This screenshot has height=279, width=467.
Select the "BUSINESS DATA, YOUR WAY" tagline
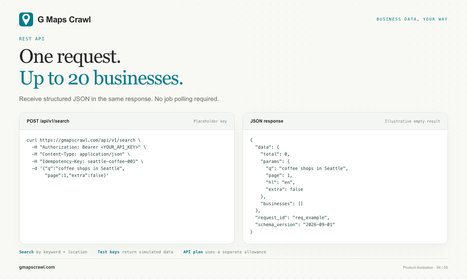412,19
